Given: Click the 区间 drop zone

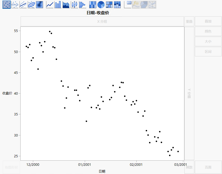Looking at the screenshot, I should (x=208, y=52).
